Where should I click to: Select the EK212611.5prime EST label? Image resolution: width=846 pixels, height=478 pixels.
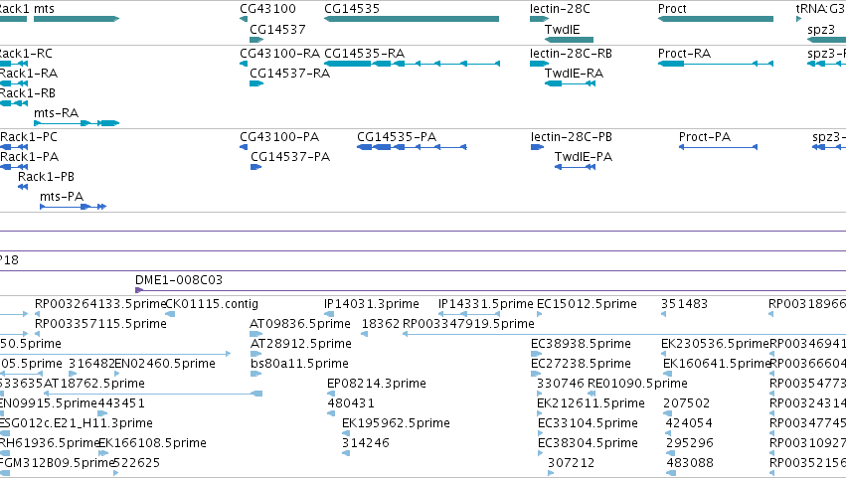pos(591,403)
